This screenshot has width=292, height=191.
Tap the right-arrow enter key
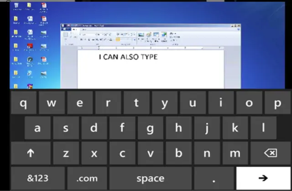[x=264, y=178]
